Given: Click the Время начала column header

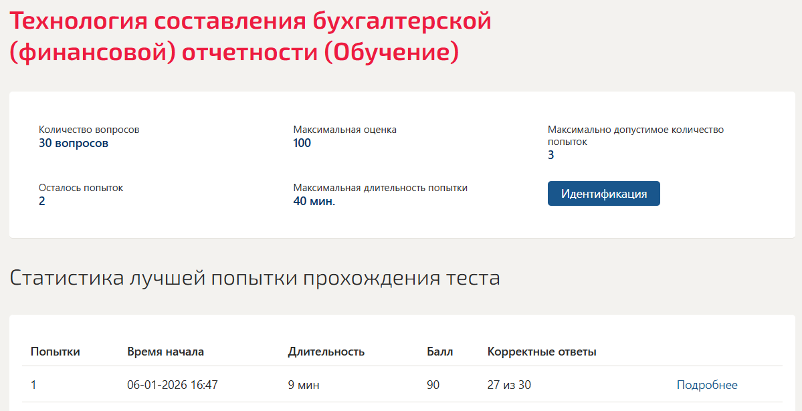Looking at the screenshot, I should pos(165,352).
